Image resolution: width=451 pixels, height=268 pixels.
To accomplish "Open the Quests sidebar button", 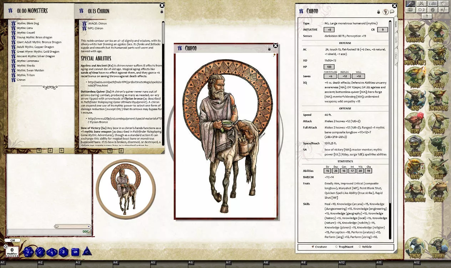I will pyautogui.click(x=438, y=78).
